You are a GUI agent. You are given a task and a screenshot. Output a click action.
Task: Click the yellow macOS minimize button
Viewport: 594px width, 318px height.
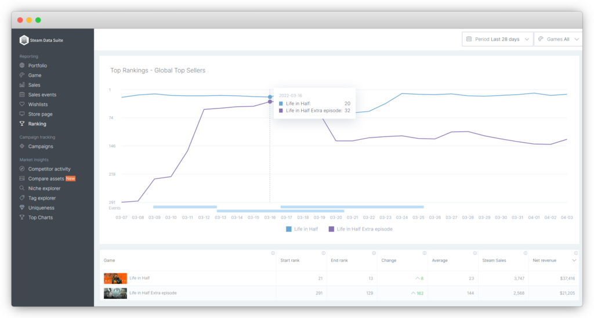point(29,20)
